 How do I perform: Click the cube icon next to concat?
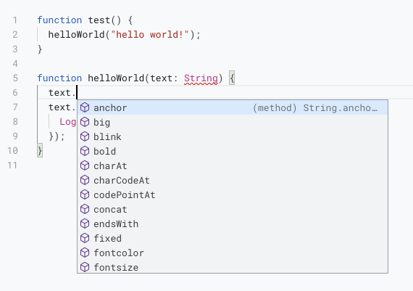[85, 209]
